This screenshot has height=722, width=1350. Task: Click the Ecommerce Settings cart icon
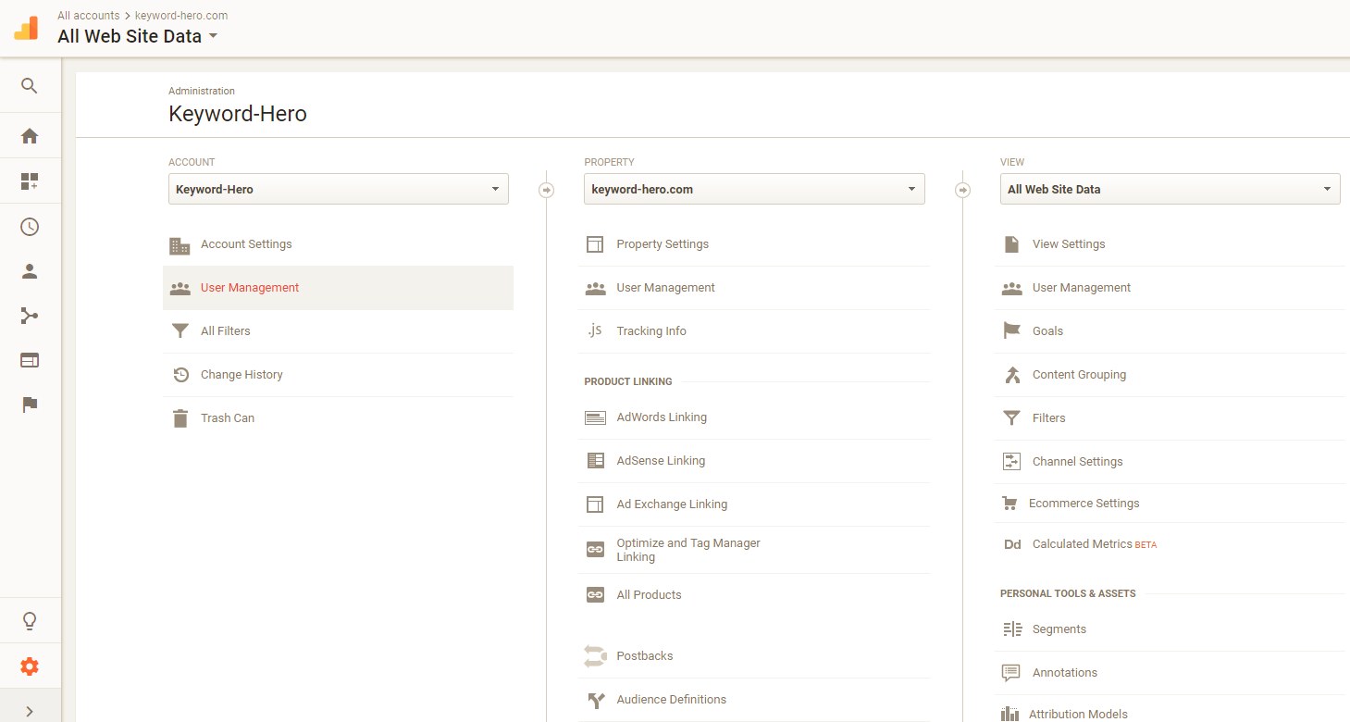1009,504
